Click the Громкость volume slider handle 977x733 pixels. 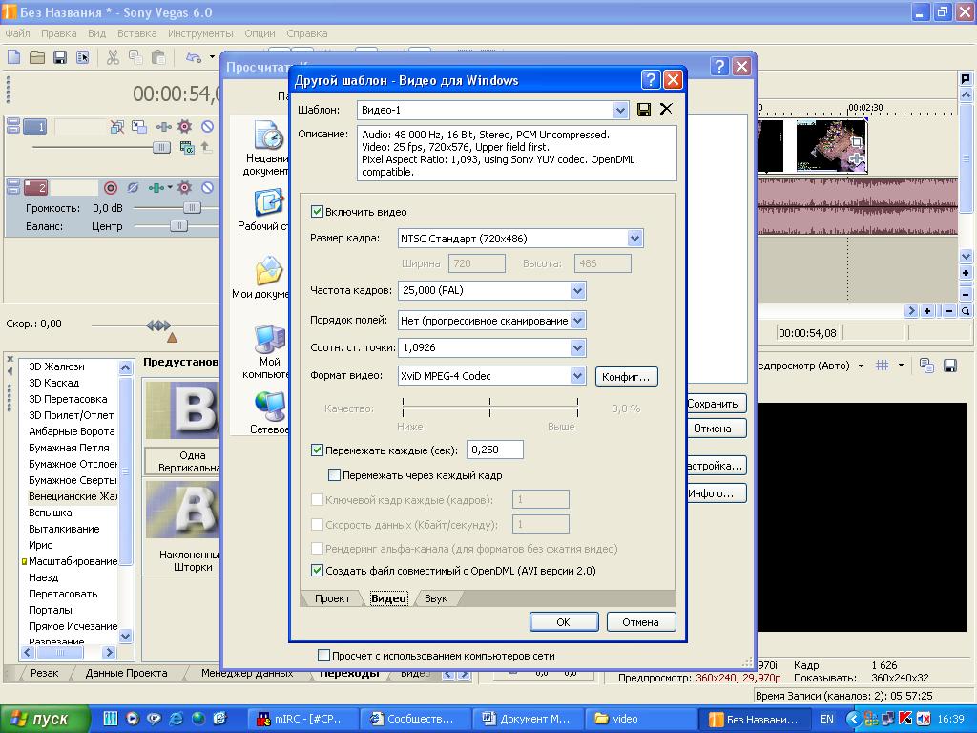pos(192,207)
